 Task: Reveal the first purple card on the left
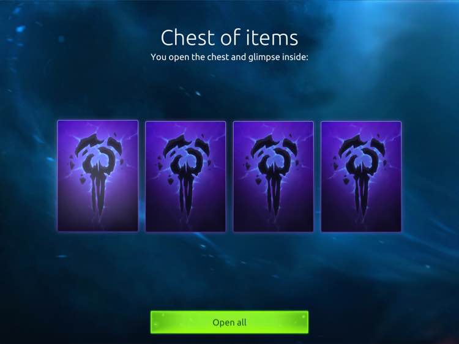pyautogui.click(x=98, y=176)
